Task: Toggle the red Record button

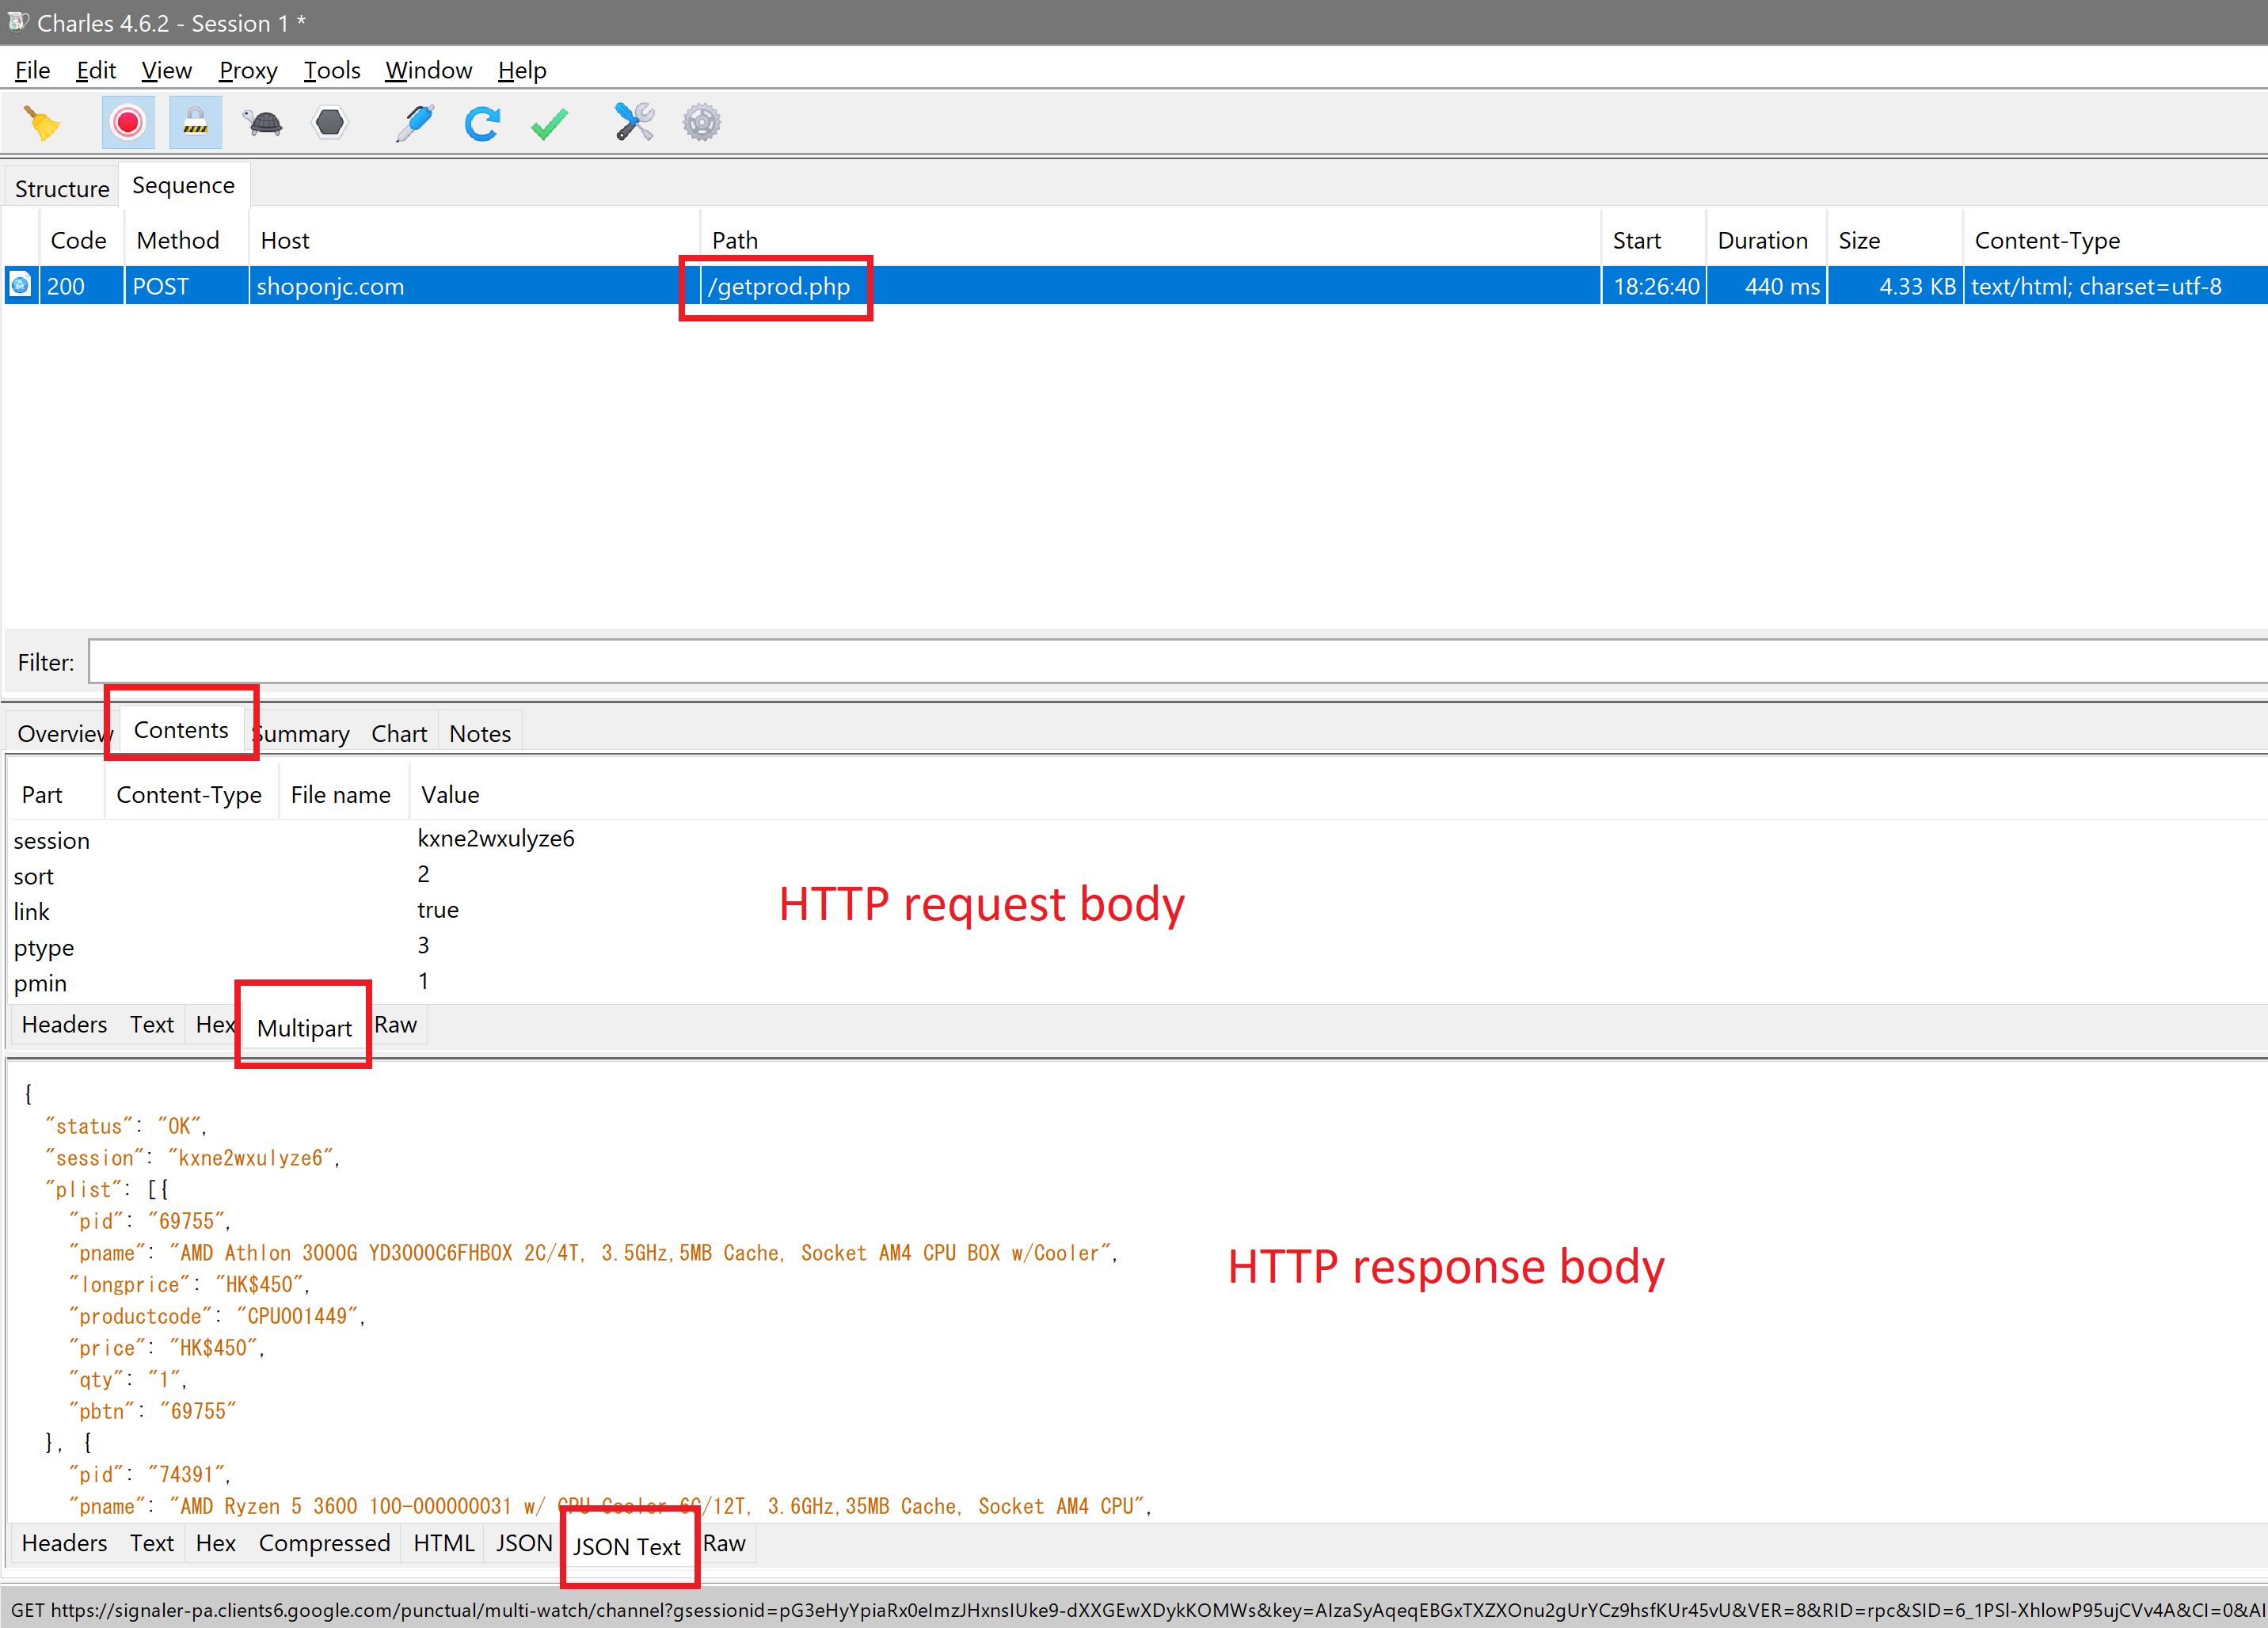Action: (x=128, y=123)
